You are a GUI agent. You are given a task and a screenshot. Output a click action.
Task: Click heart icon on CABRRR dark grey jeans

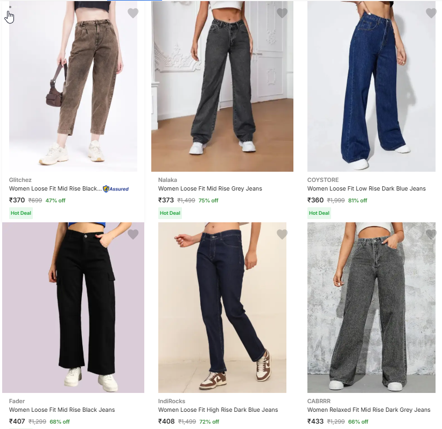click(431, 234)
